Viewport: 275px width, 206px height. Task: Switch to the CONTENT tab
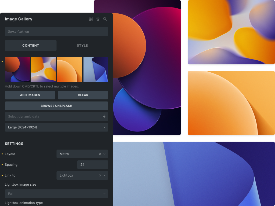click(31, 45)
